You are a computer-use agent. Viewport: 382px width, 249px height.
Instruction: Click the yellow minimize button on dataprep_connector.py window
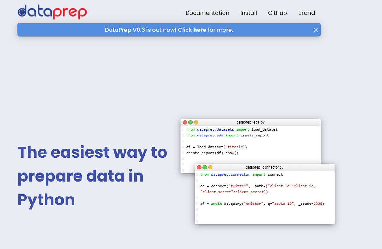click(210, 167)
